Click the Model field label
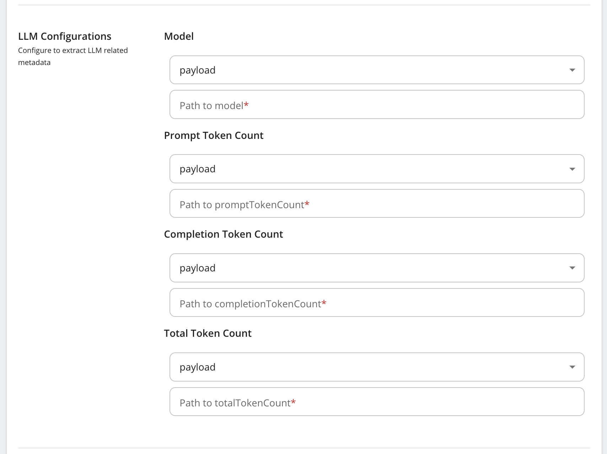607x454 pixels. tap(179, 36)
